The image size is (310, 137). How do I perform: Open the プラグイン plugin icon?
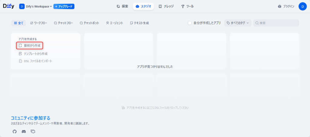pyautogui.click(x=280, y=6)
